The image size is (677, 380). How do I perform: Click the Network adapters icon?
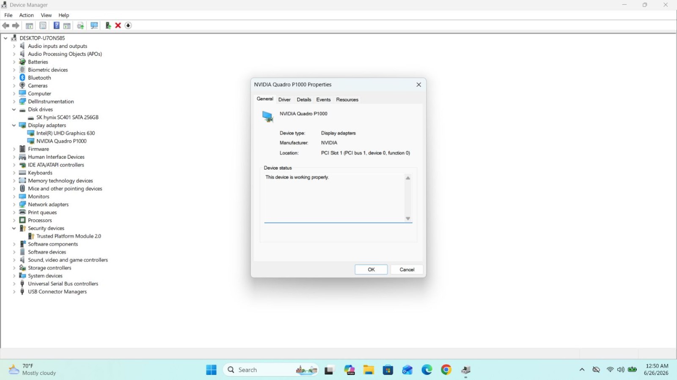22,205
